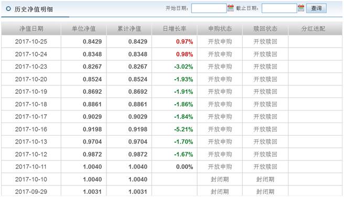Open the end date calendar picker icon
This screenshot has height=198, width=344.
pyautogui.click(x=301, y=8)
